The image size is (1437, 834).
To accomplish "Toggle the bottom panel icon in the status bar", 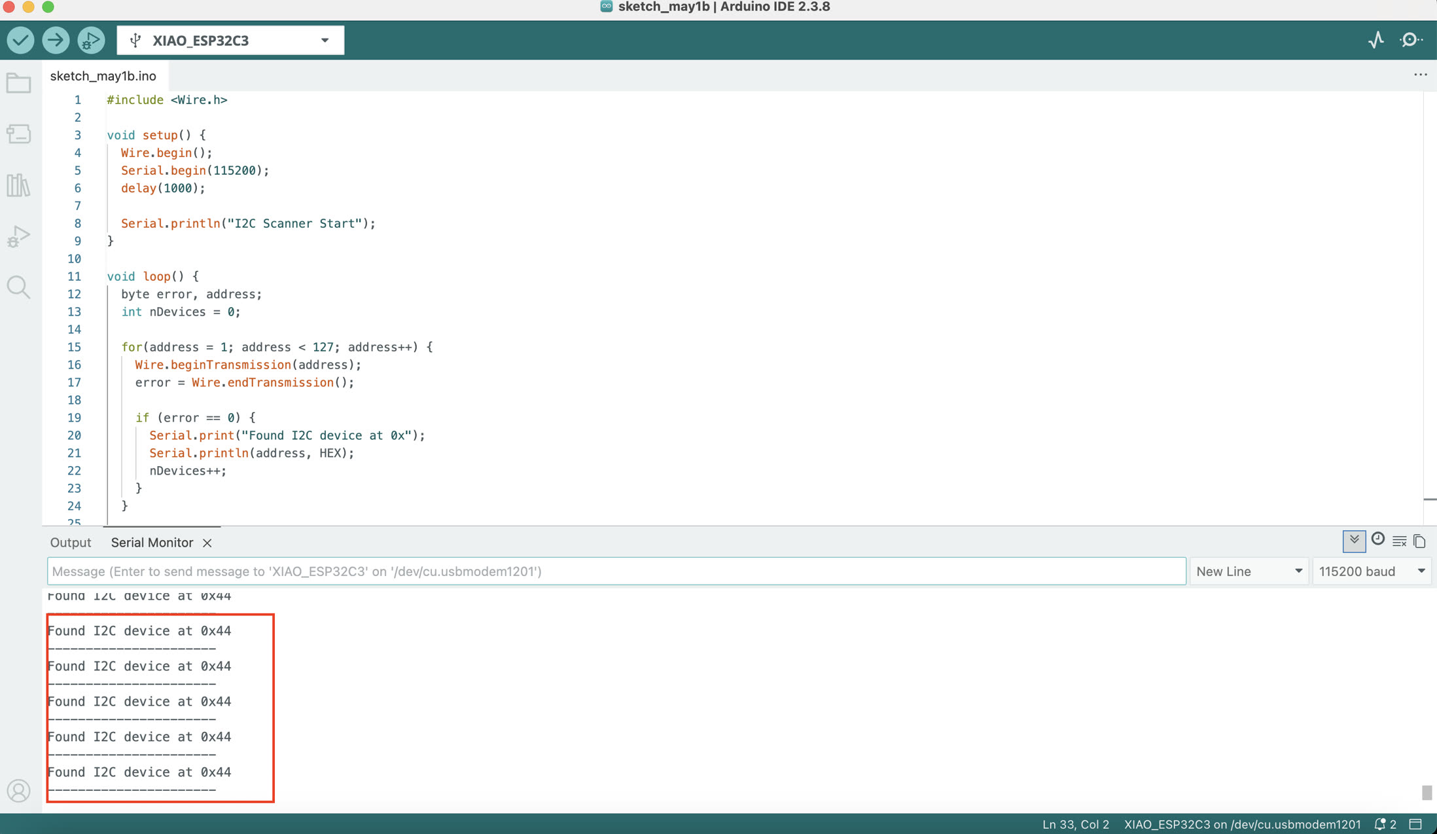I will coord(1416,824).
